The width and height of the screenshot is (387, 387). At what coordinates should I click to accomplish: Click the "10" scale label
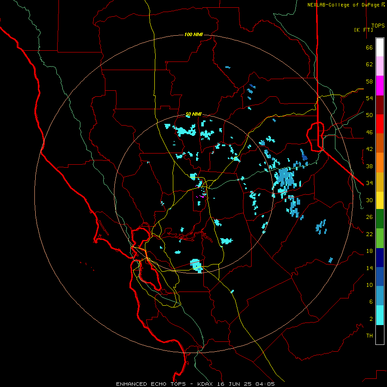369,285
